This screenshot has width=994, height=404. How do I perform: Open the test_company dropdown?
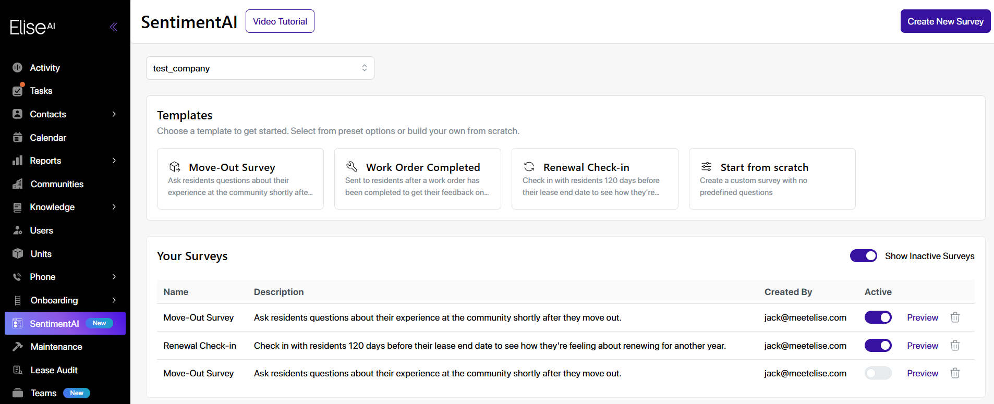click(260, 68)
